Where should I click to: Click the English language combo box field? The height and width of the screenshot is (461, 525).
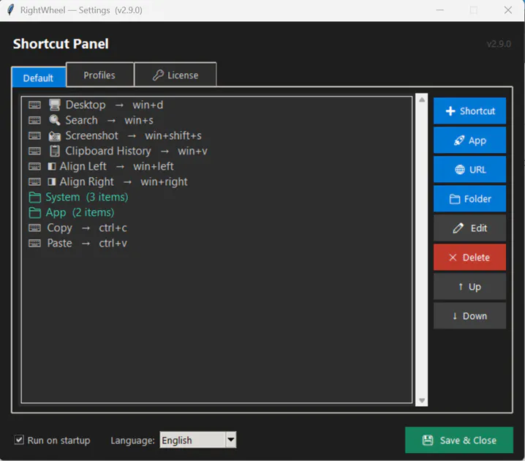[x=197, y=440]
